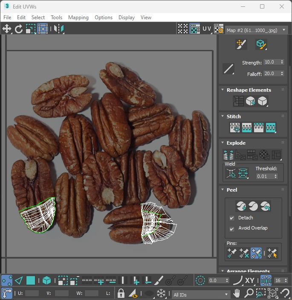The width and height of the screenshot is (292, 300).
Task: Select the Relax brush move icon
Action: coord(241,44)
